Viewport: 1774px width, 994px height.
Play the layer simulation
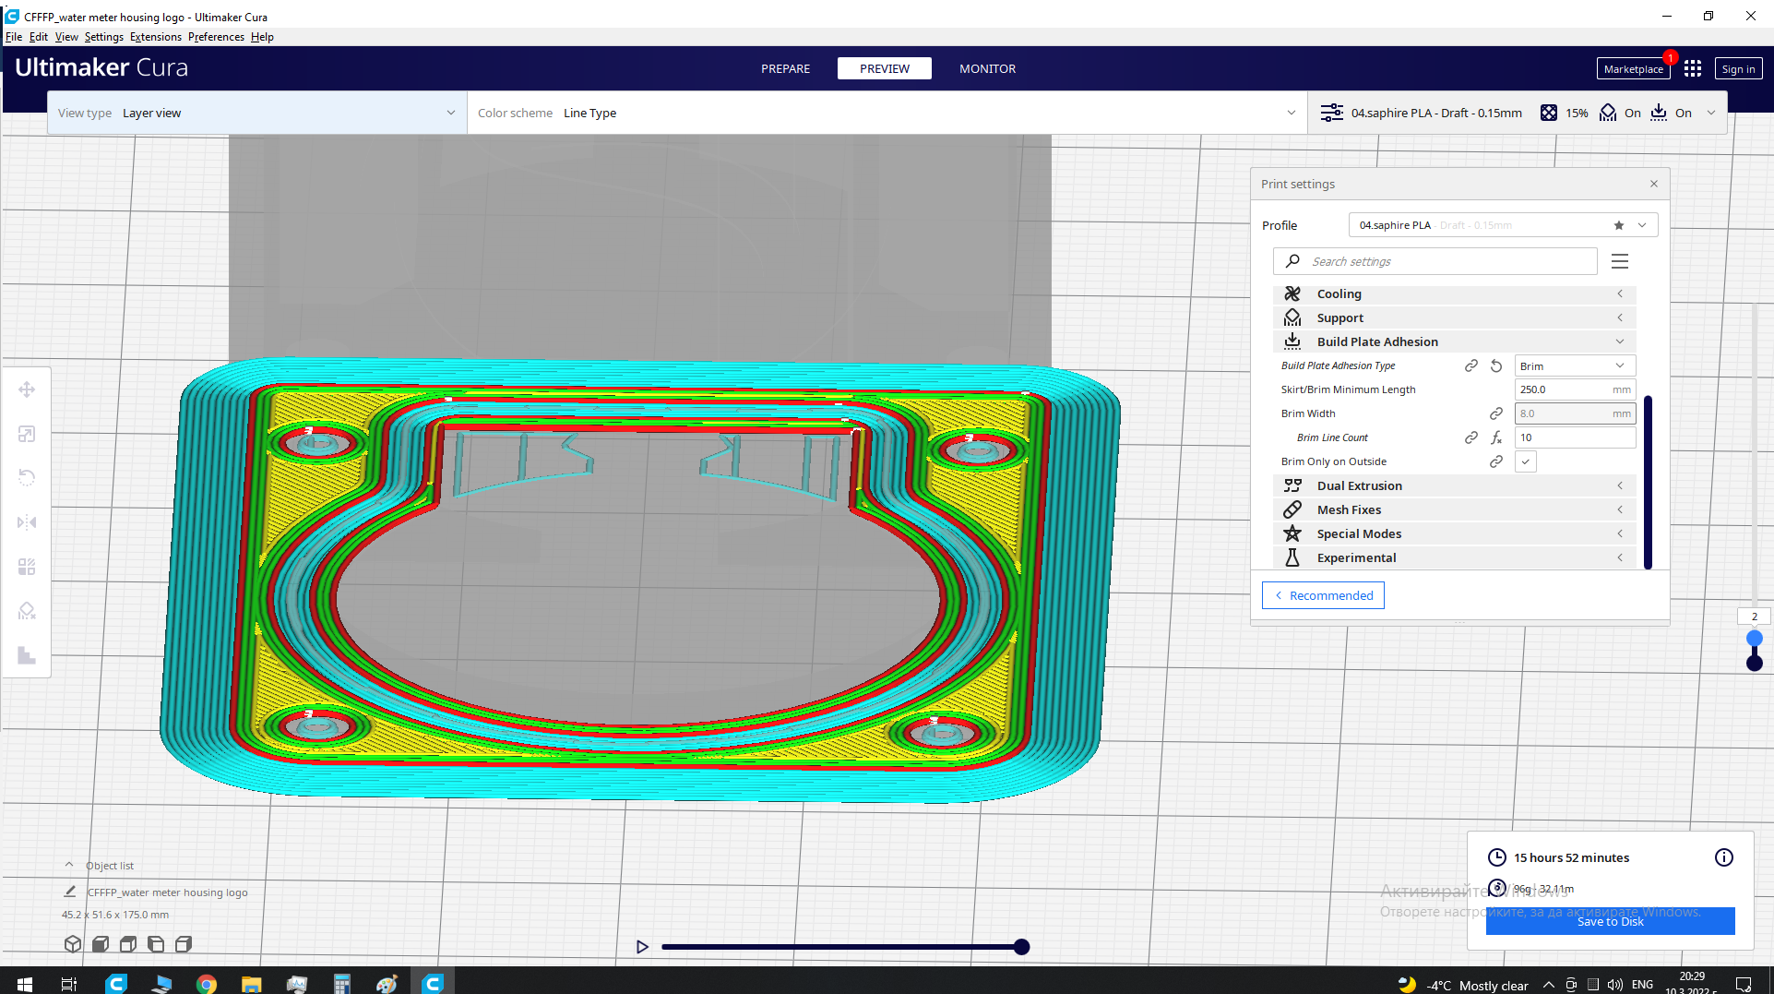(642, 947)
